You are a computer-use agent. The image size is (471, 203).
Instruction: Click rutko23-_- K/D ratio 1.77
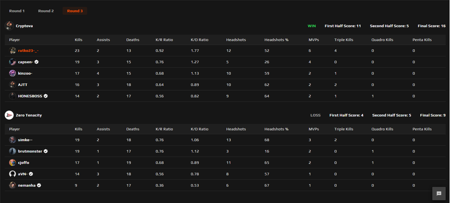195,50
